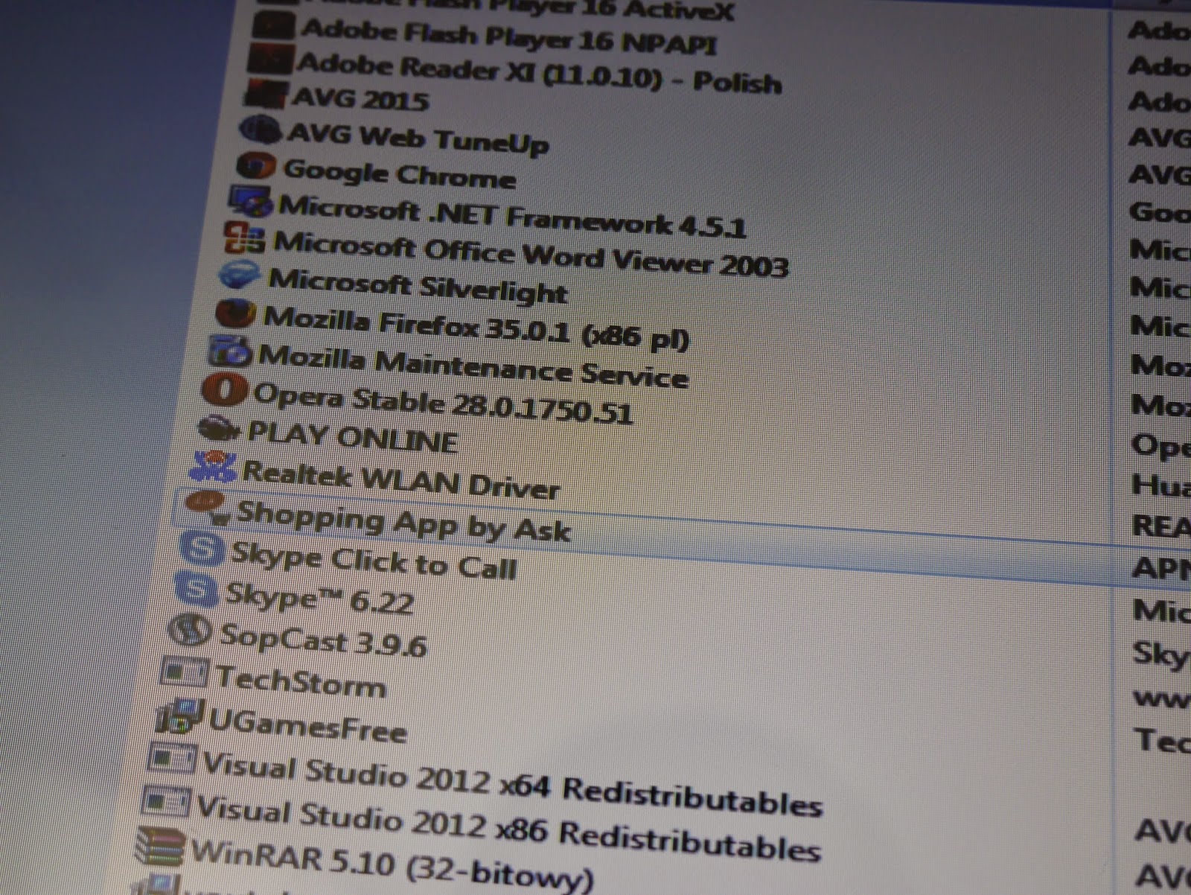Click the UGamesFree icon
The width and height of the screenshot is (1191, 895).
tap(179, 716)
